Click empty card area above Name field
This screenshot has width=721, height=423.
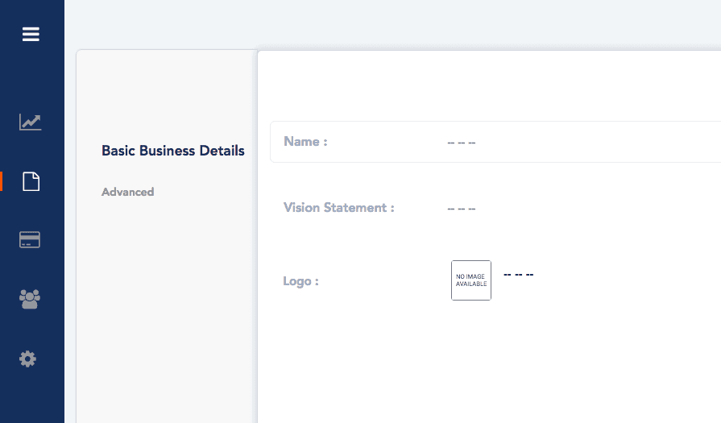tap(483, 85)
